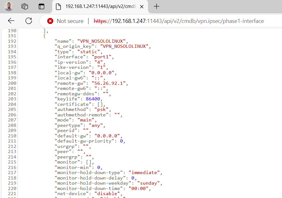Viewport: 282px width, 198px height.
Task: Click the interface value port1
Action: pos(103,57)
